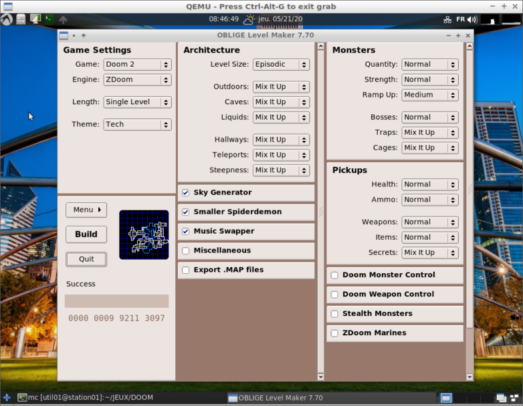Click the OBLIGE title bar stick dot
523x406 pixels.
click(74, 35)
